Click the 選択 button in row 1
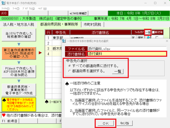 coord(140,37)
